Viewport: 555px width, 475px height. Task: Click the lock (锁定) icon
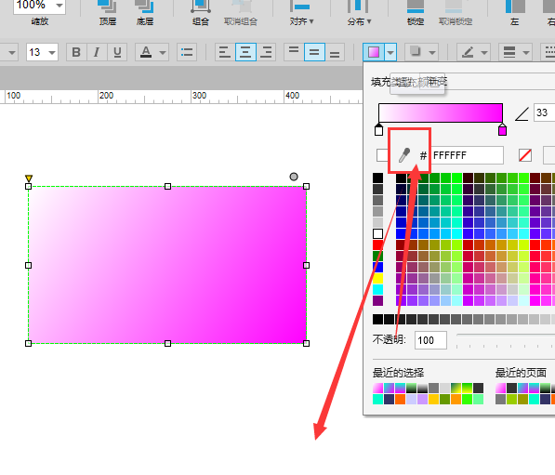416,7
